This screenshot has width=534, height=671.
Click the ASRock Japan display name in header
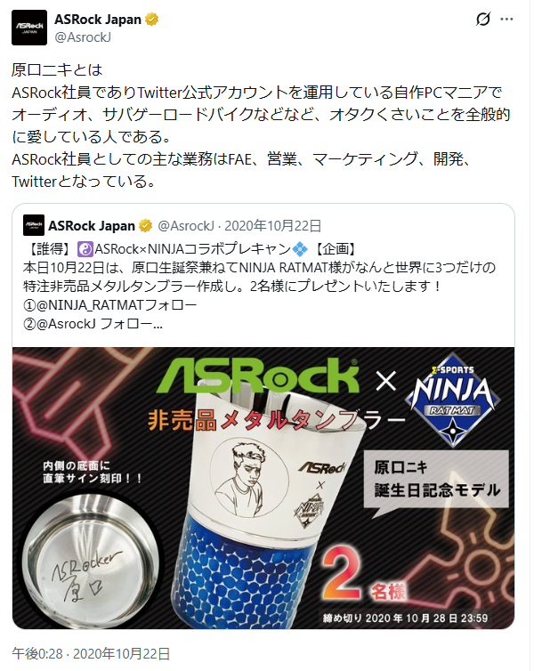tap(98, 20)
